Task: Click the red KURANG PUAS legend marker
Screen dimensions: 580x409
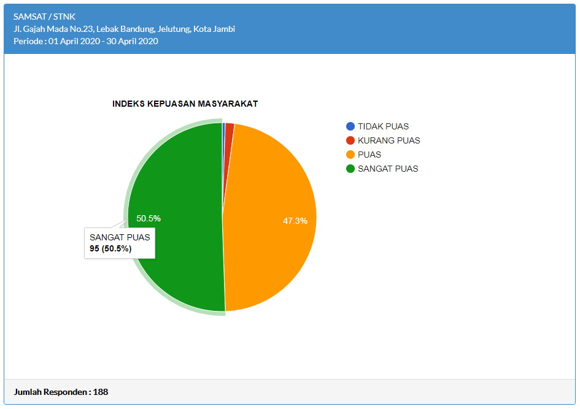Action: (350, 140)
